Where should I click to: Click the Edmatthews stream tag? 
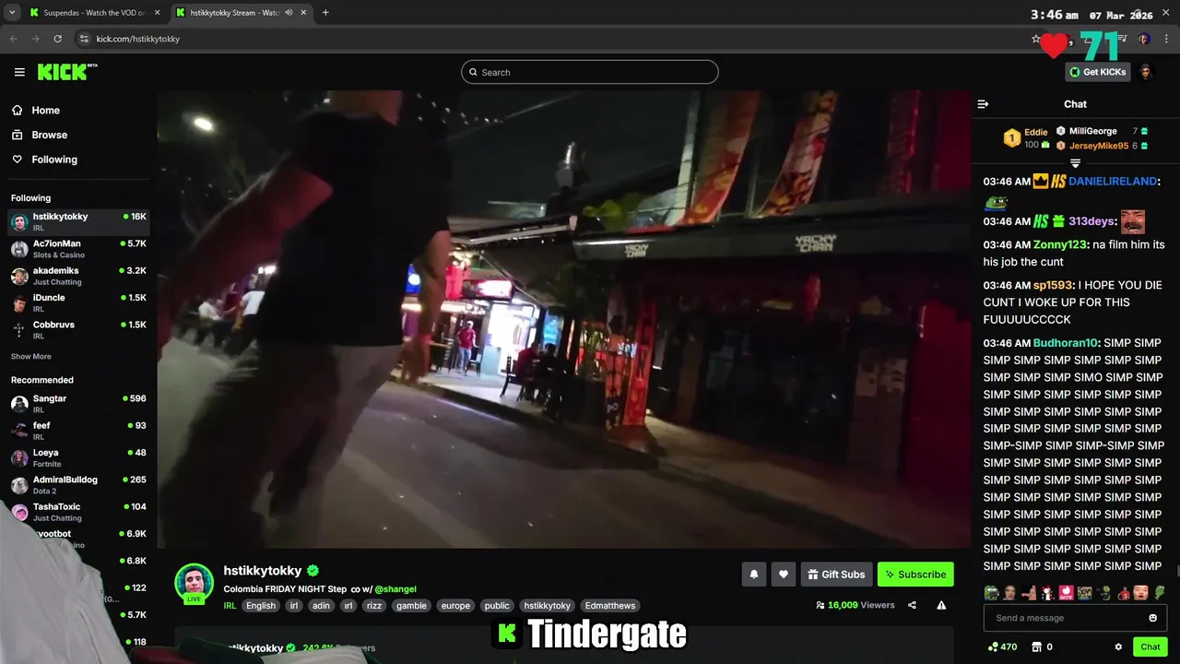click(x=610, y=606)
